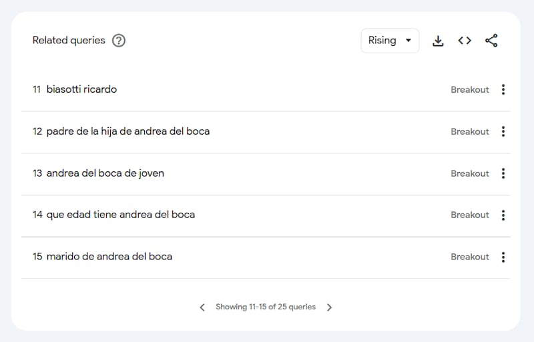The width and height of the screenshot is (534, 342).
Task: Click the help icon beside Related queries
Action: (x=119, y=41)
